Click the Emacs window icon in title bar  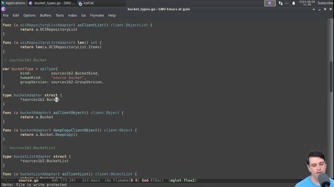coord(3,9)
